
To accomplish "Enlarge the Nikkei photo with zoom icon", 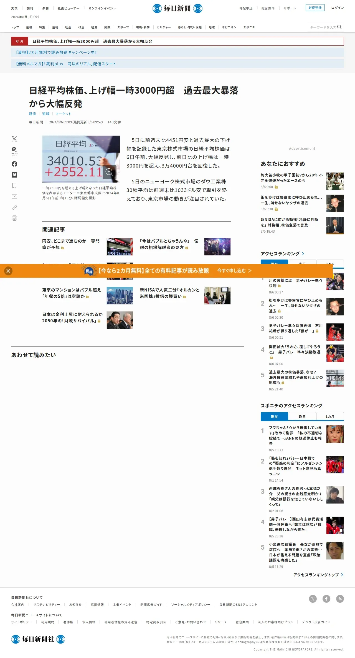I will click(109, 172).
